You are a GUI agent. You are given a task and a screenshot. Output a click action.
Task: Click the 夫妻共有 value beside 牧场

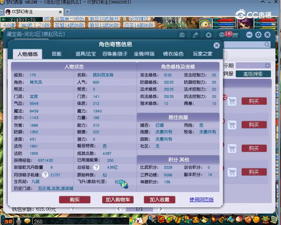coord(208,132)
